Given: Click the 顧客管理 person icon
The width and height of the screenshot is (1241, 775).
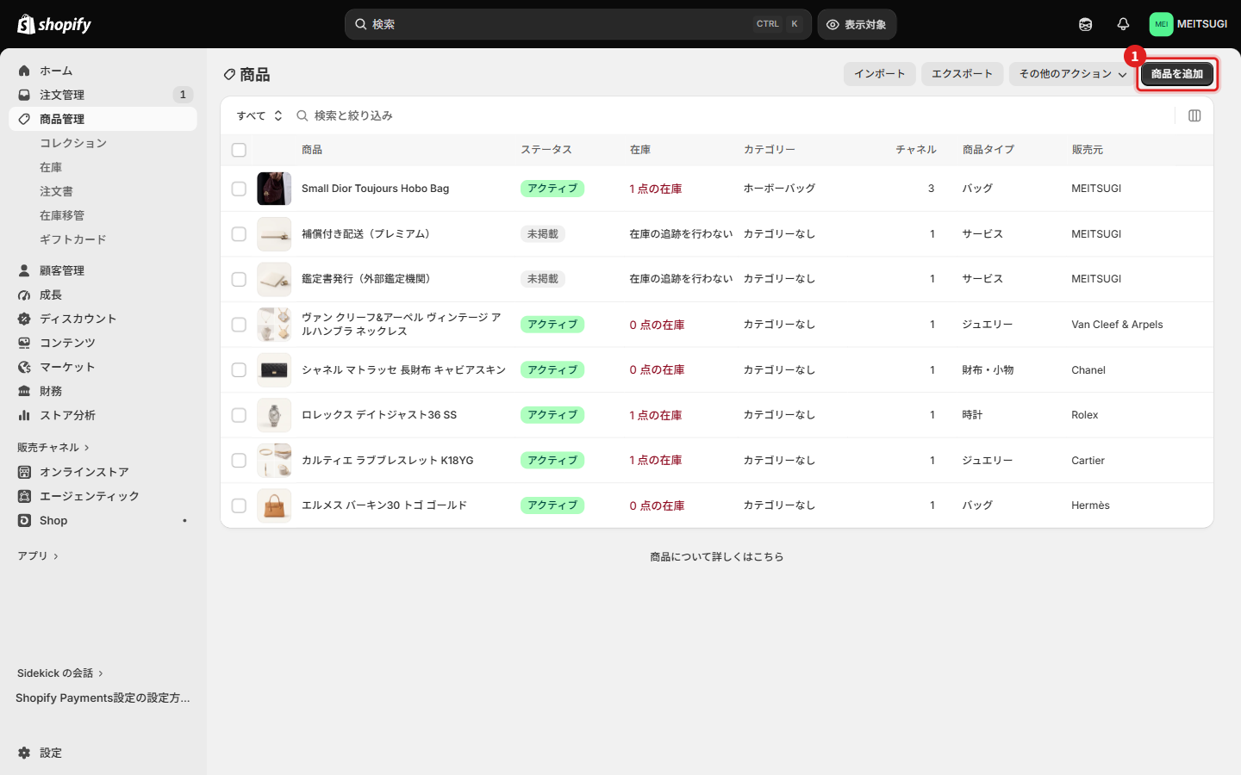Looking at the screenshot, I should pyautogui.click(x=24, y=270).
